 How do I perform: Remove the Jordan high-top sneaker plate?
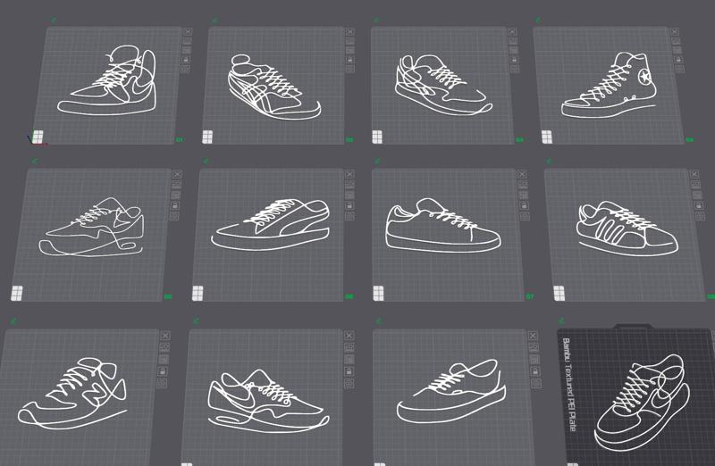click(188, 32)
